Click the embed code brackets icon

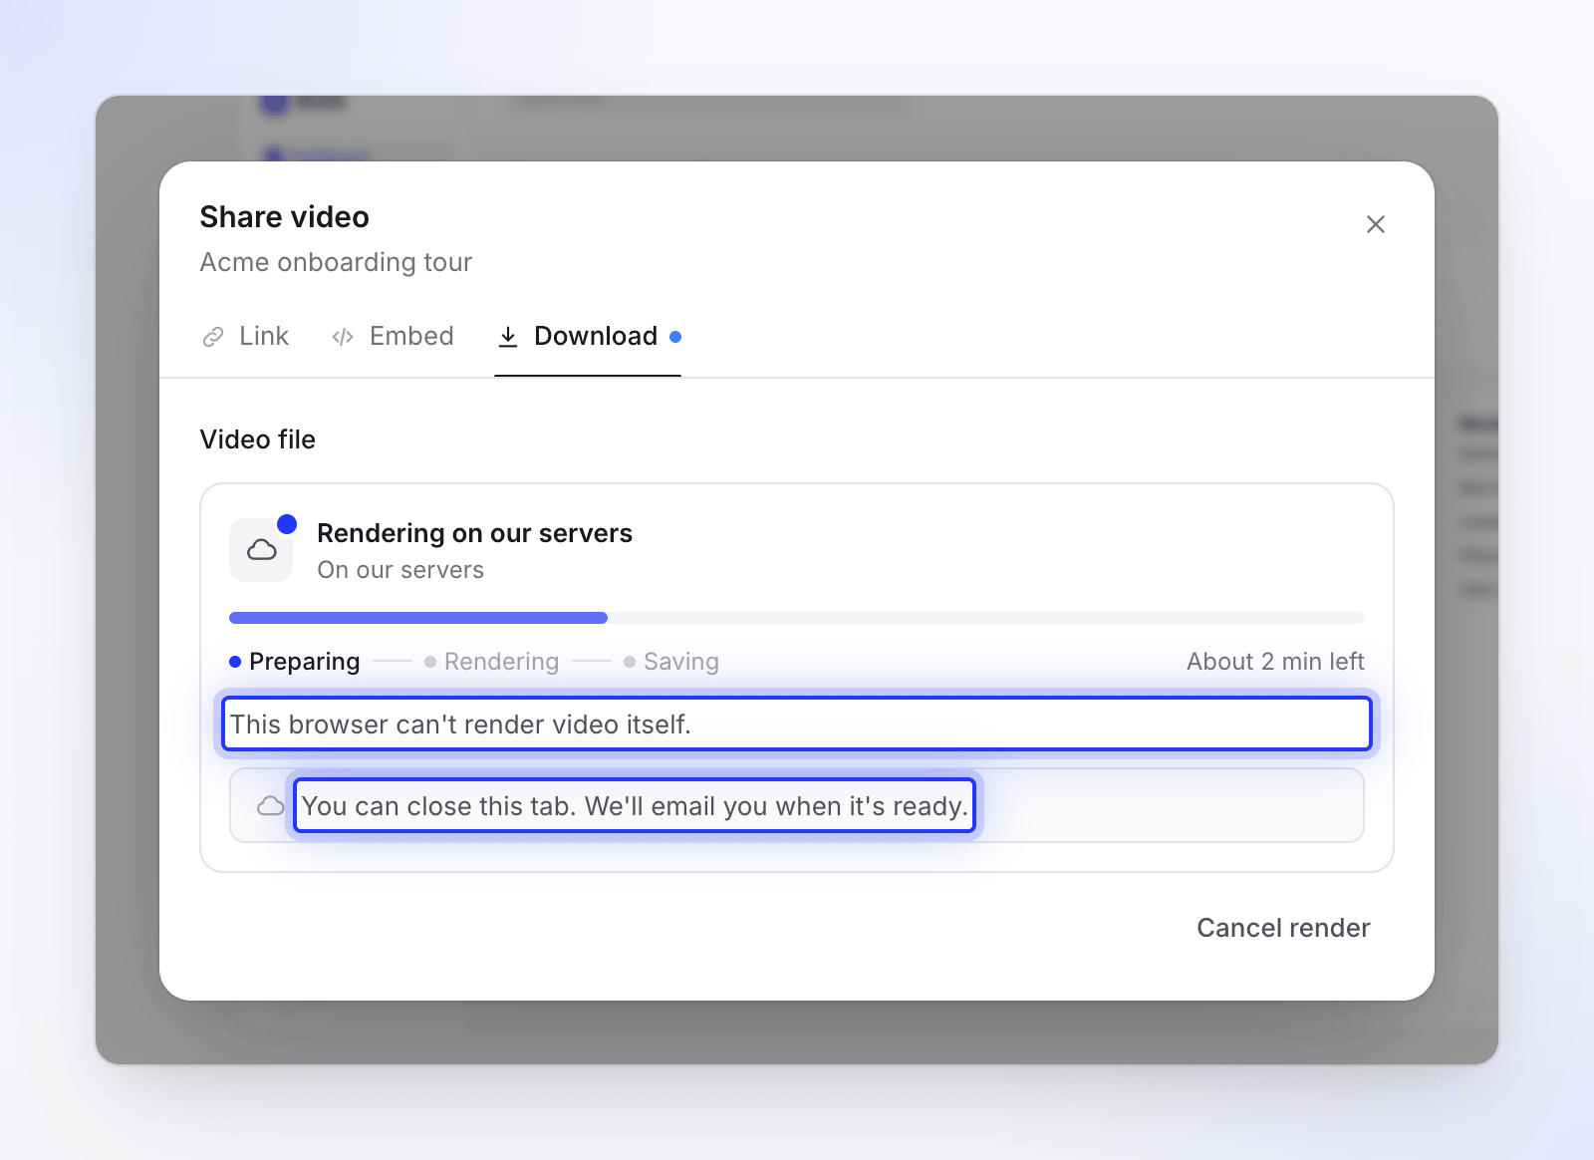pyautogui.click(x=343, y=337)
